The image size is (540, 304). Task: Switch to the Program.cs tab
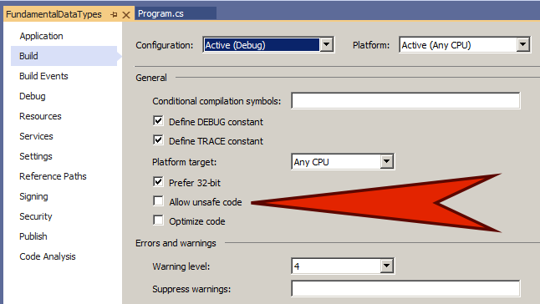tap(160, 13)
